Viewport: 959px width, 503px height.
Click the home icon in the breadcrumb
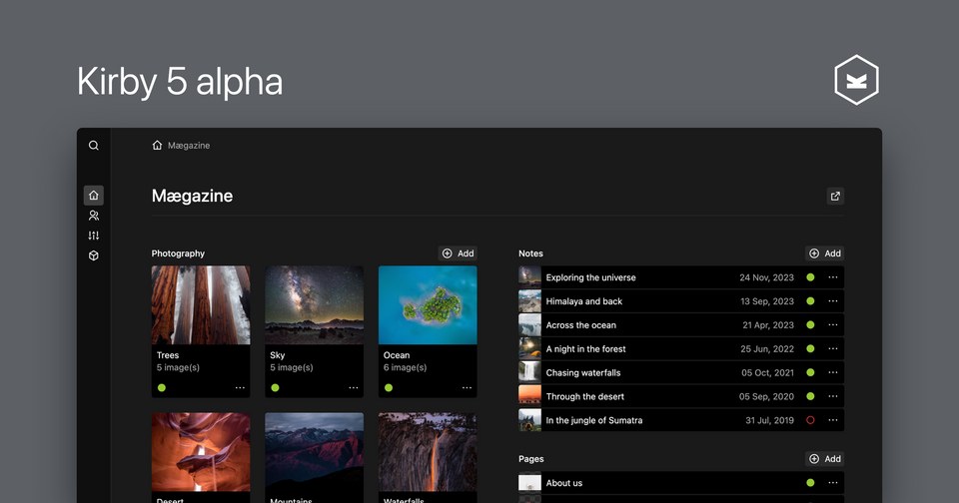pyautogui.click(x=157, y=146)
